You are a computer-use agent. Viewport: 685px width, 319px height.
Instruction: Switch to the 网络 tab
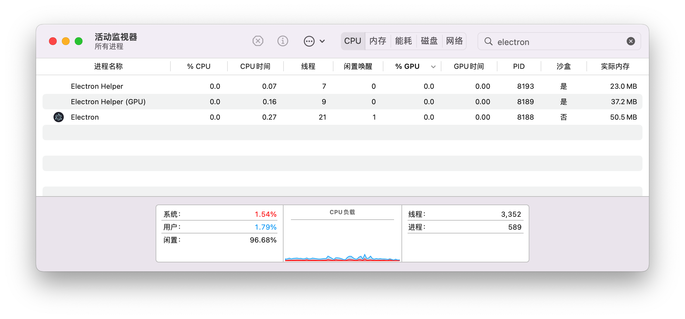(454, 41)
